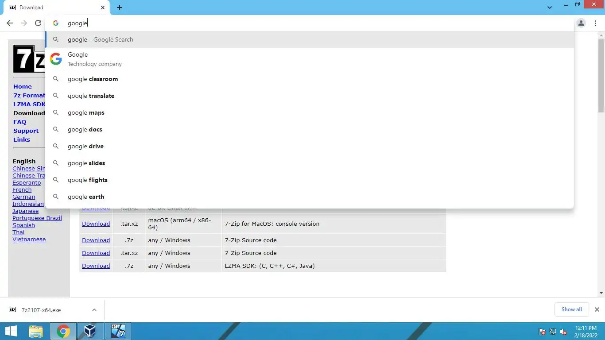This screenshot has width=605, height=340.
Task: Switch language to Portuguese Brazil
Action: [x=37, y=218]
